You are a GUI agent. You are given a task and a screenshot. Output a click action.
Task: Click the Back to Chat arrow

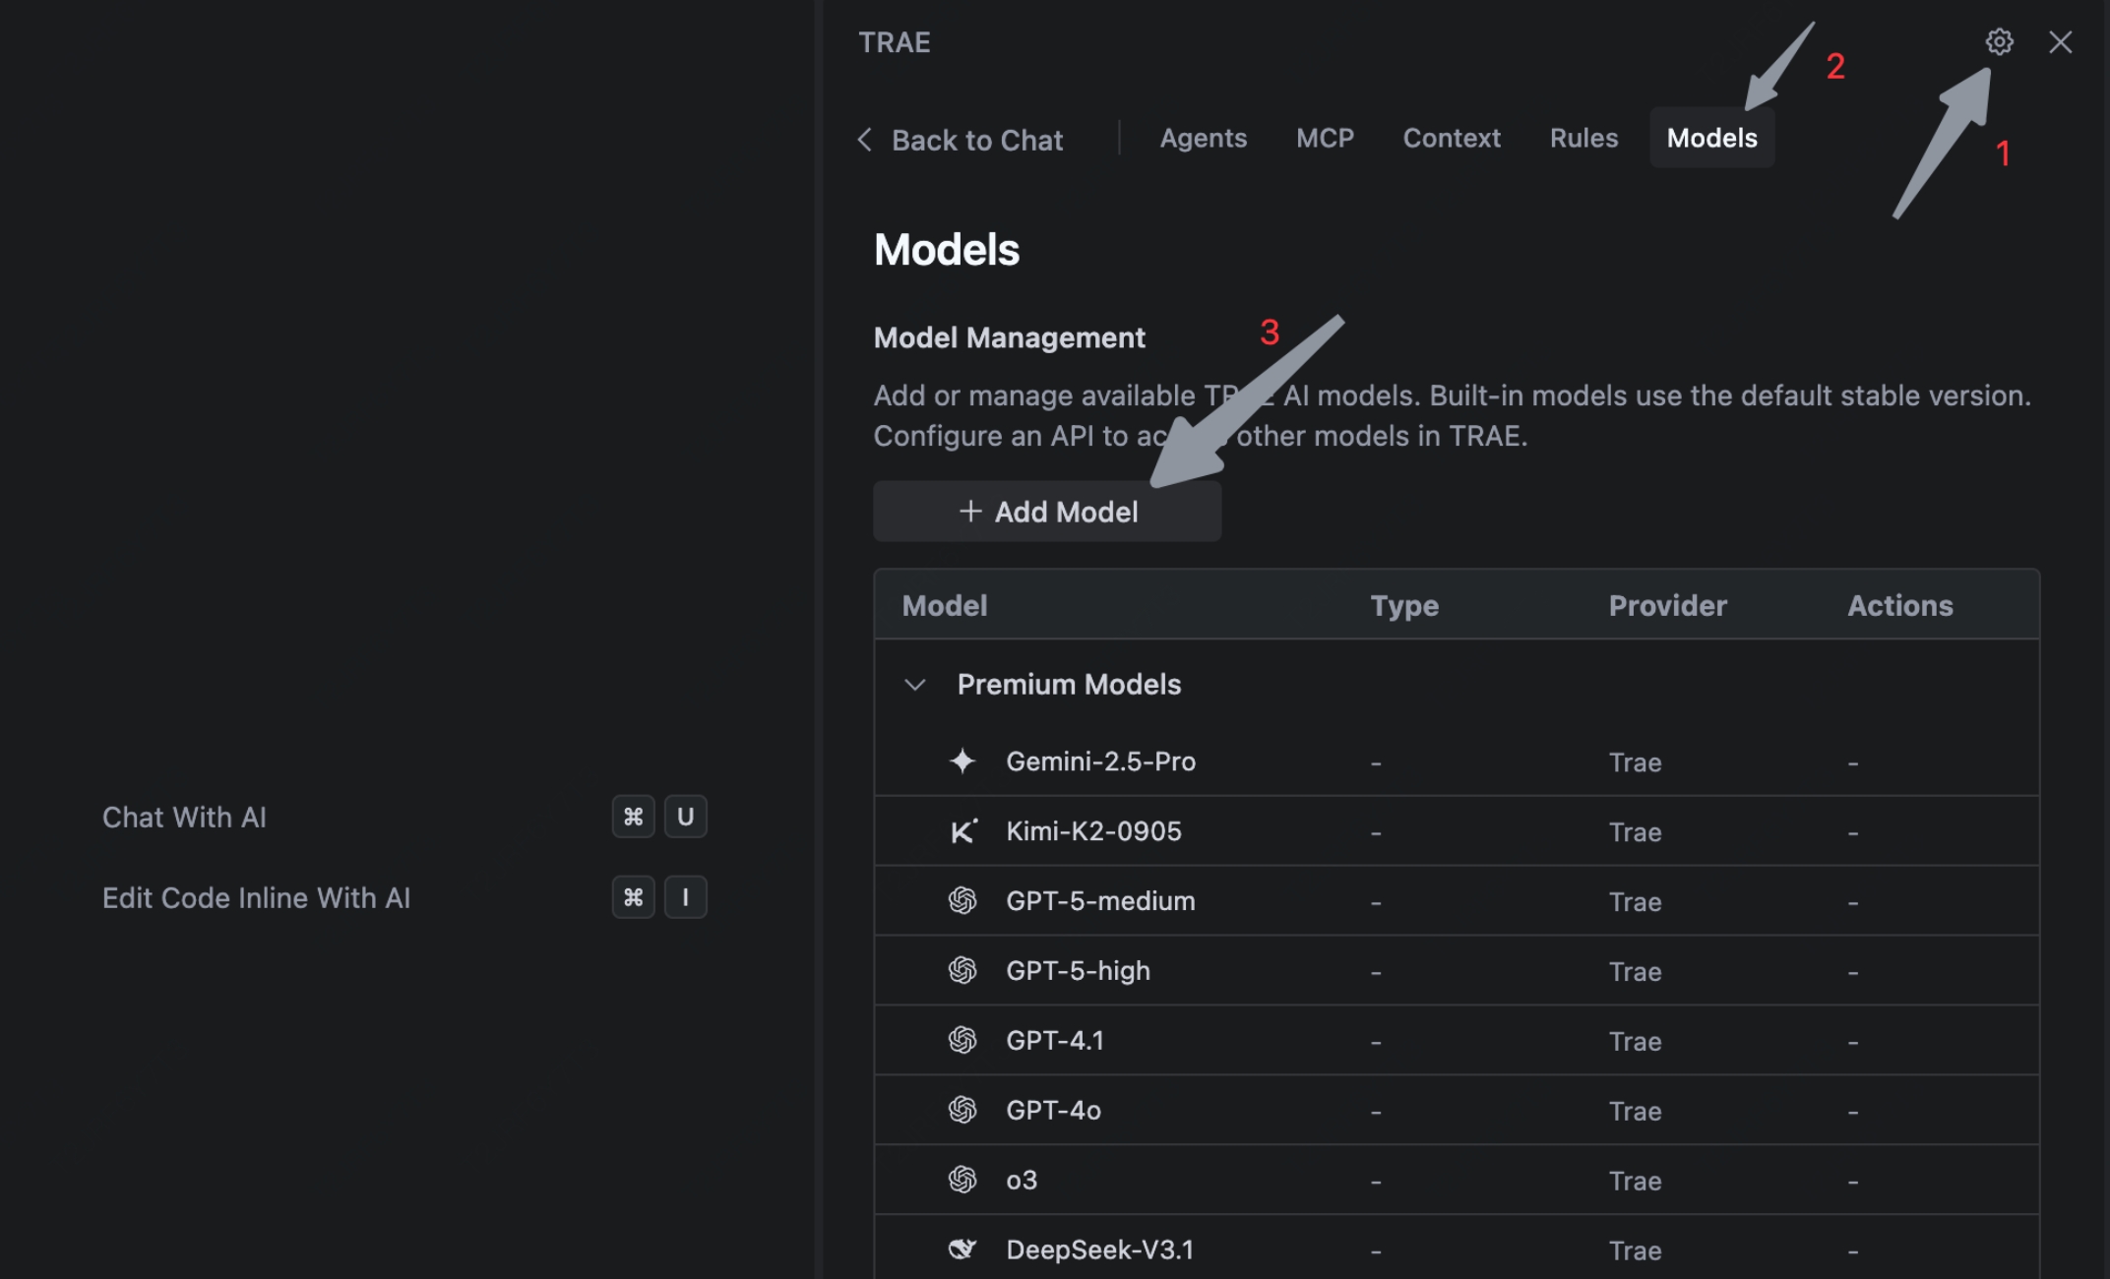click(x=865, y=140)
